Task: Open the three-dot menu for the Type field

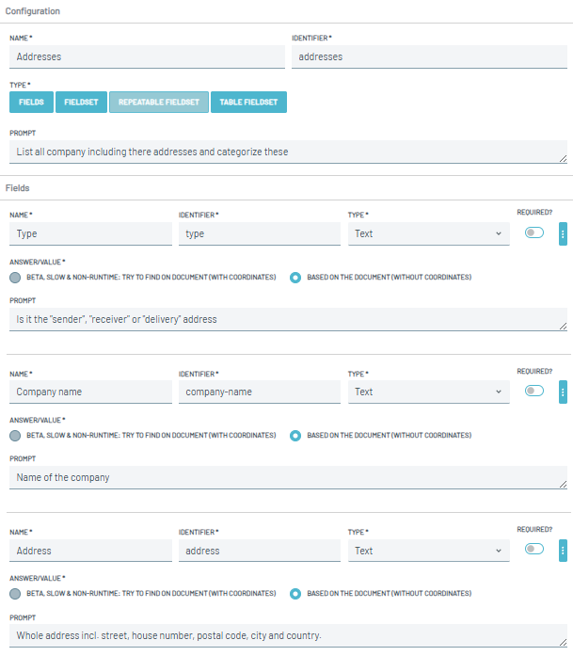Action: 563,233
